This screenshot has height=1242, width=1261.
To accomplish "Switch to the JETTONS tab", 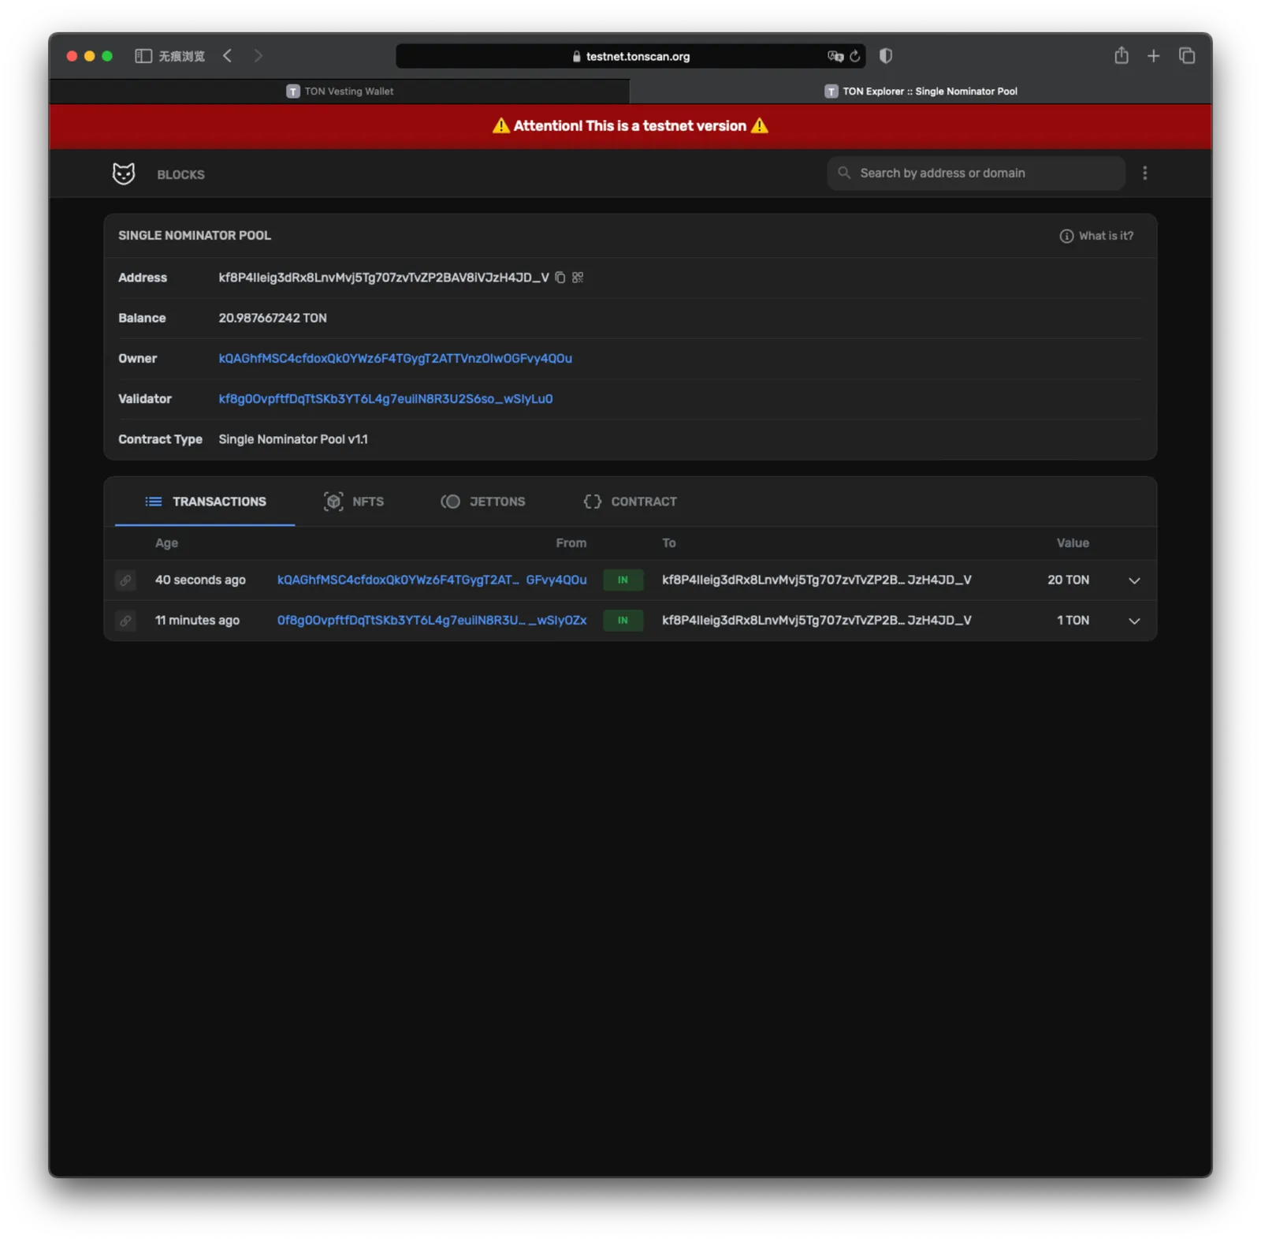I will (483, 502).
